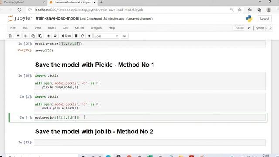Image resolution: width=279 pixels, height=157 pixels.
Task: Open the Insert menu
Action: pos(52,28)
